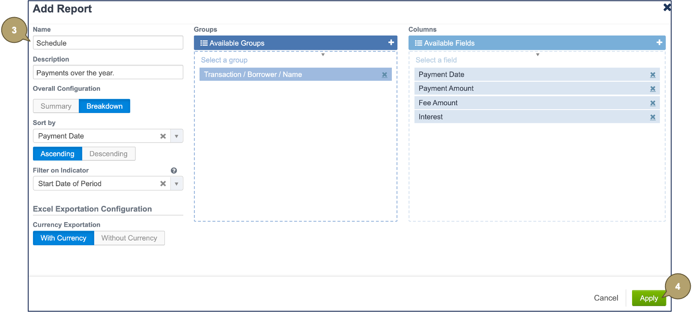Remove the Interest column
This screenshot has height=312, width=692.
[x=653, y=117]
